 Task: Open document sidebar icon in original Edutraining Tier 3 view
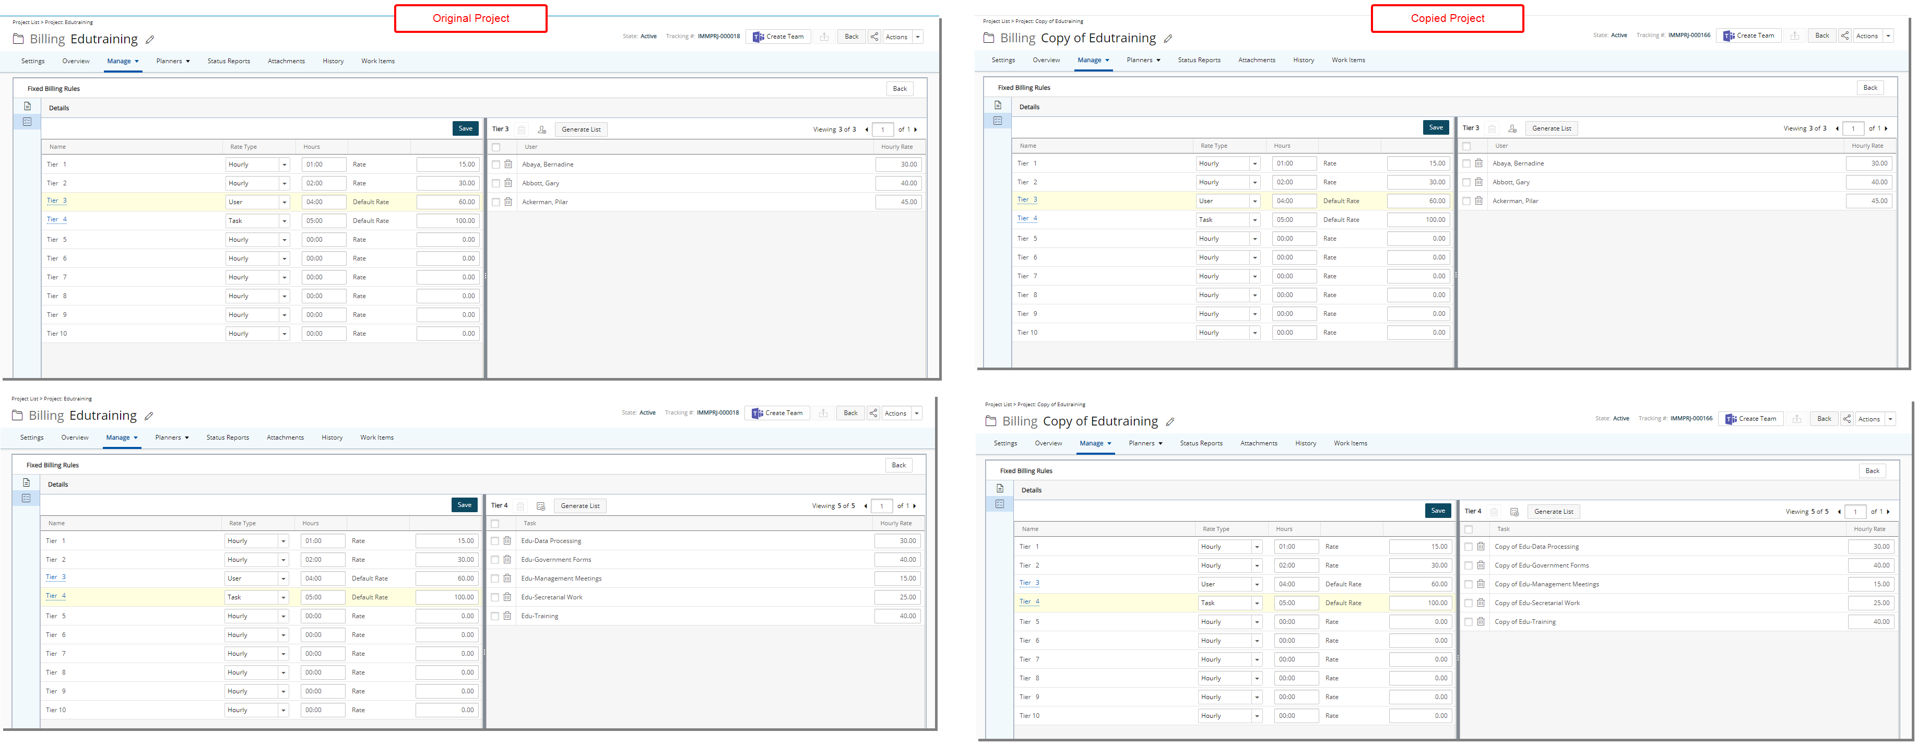28,107
